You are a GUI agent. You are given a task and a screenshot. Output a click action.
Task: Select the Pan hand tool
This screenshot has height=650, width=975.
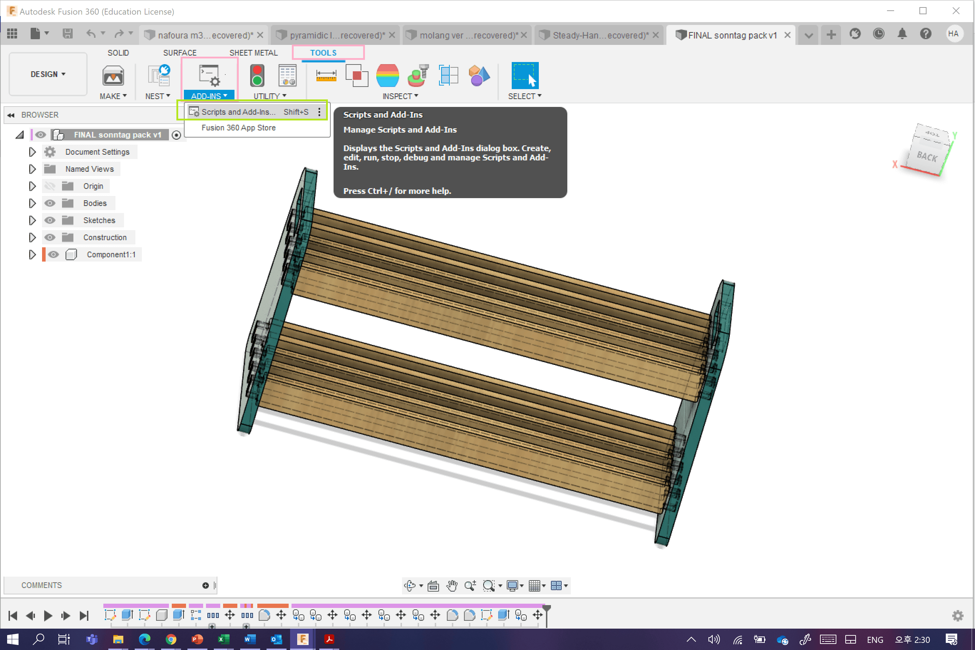click(452, 585)
